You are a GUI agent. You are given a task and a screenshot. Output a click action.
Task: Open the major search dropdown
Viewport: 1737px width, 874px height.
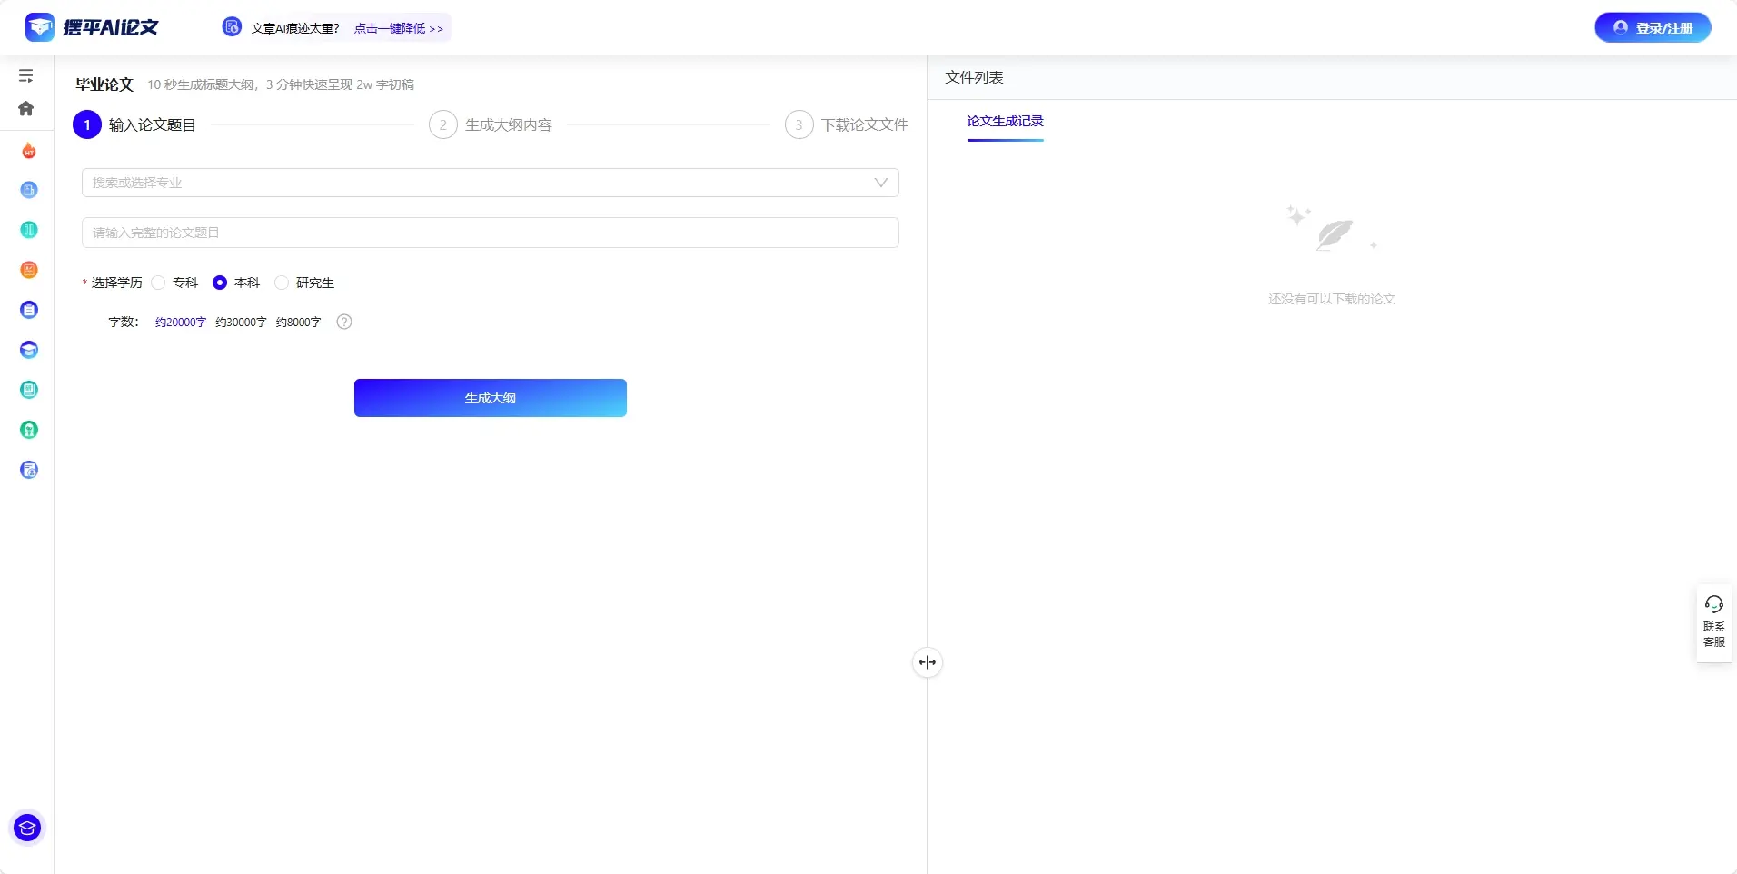point(490,183)
